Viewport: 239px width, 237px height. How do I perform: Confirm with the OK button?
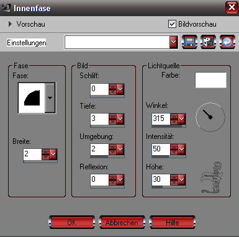coord(72,223)
